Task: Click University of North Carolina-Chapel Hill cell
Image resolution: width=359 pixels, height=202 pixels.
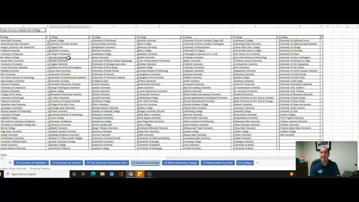Action: tap(207, 41)
